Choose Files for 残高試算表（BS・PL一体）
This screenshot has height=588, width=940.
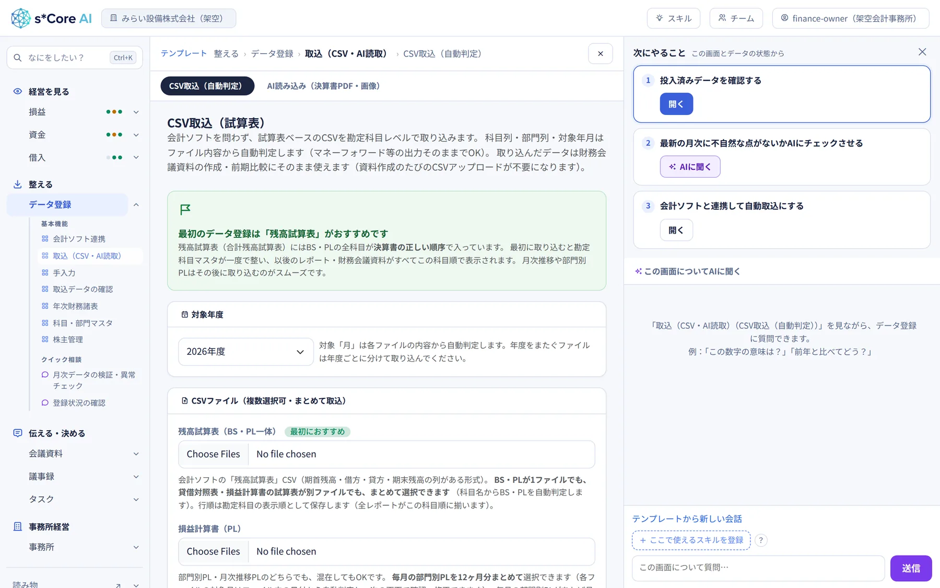(214, 454)
